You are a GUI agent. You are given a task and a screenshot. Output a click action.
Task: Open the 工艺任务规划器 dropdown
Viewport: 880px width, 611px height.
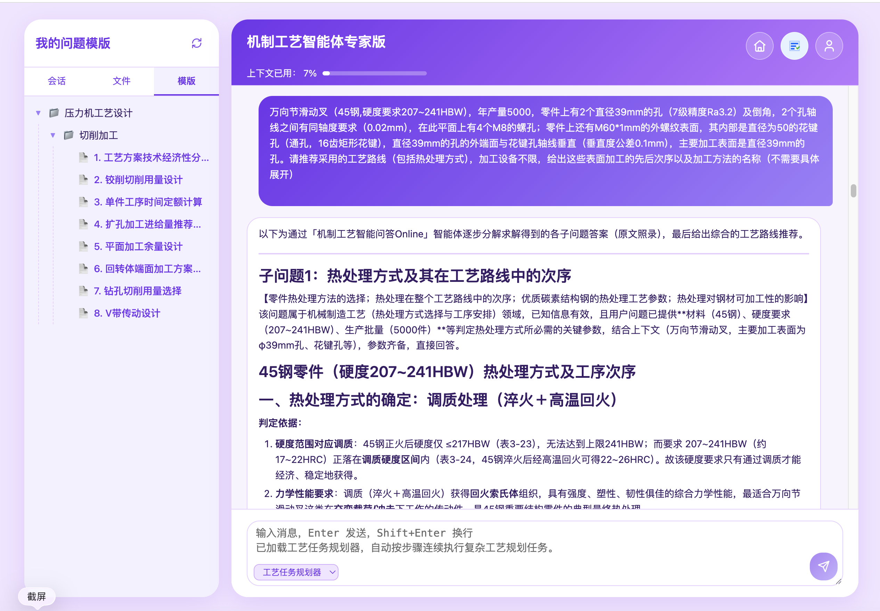[296, 572]
